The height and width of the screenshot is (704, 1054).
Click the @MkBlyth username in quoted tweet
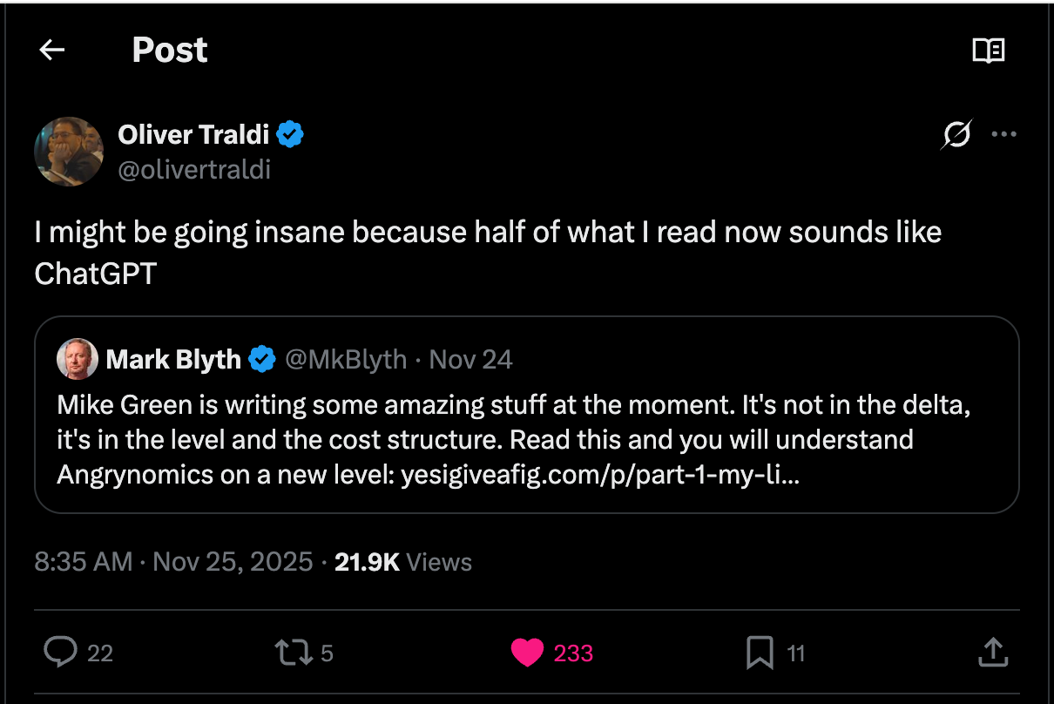[347, 359]
